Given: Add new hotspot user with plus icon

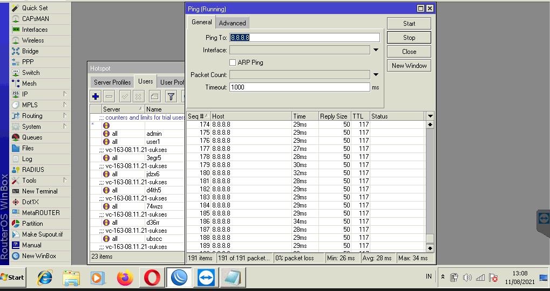Looking at the screenshot, I should tap(96, 96).
